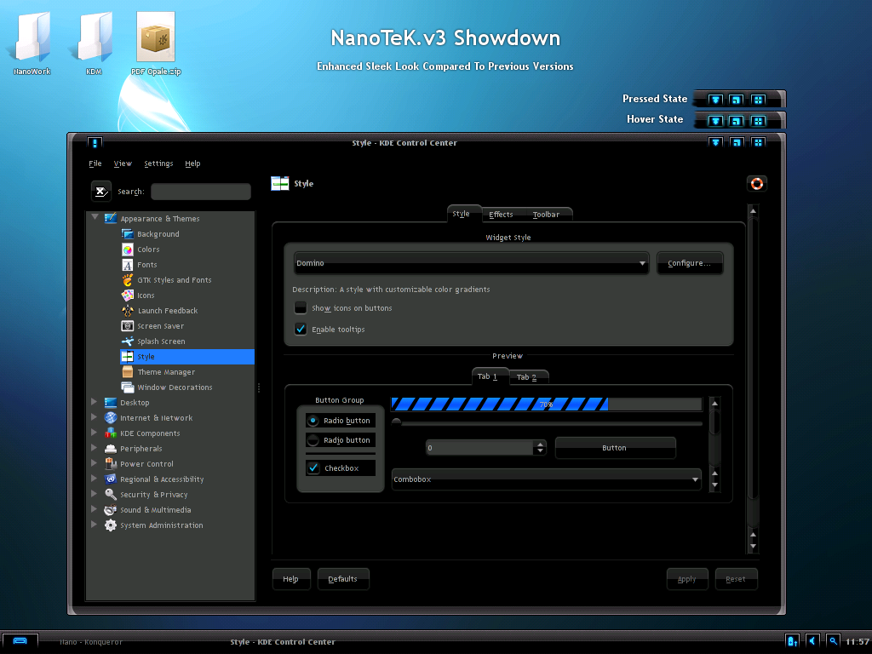Click the System Administration gear icon
The image size is (872, 654).
(110, 525)
